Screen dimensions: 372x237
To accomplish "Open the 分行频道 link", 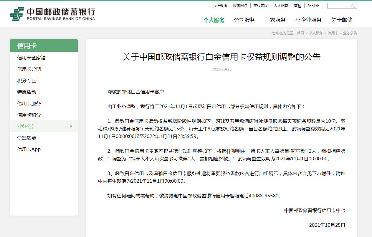I will 220,6.
